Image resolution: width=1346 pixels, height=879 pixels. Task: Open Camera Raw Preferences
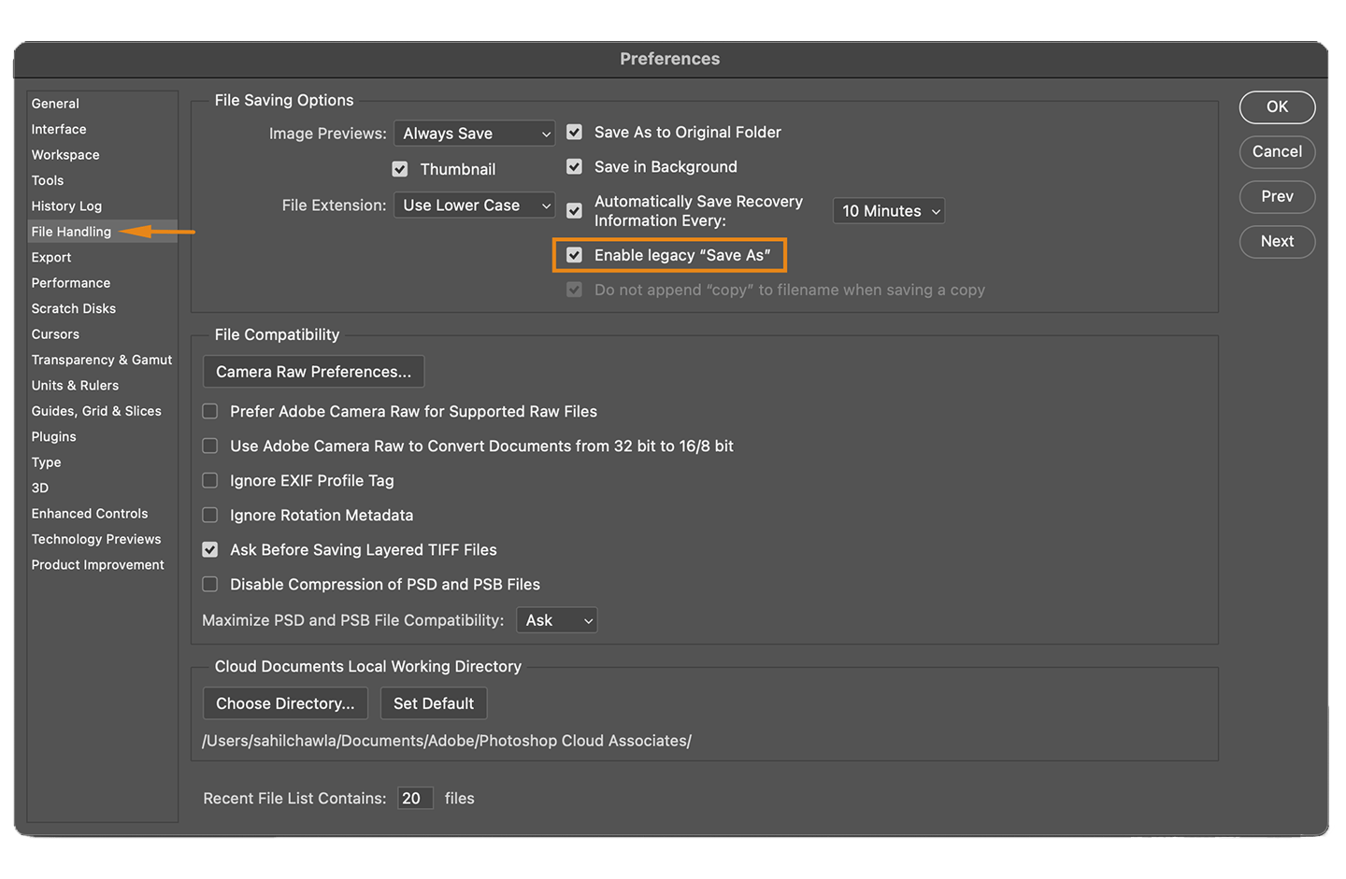click(313, 371)
